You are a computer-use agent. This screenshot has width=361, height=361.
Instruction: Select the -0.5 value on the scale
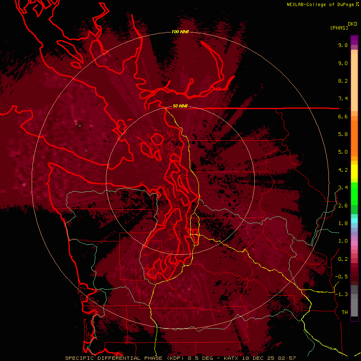pyautogui.click(x=341, y=277)
